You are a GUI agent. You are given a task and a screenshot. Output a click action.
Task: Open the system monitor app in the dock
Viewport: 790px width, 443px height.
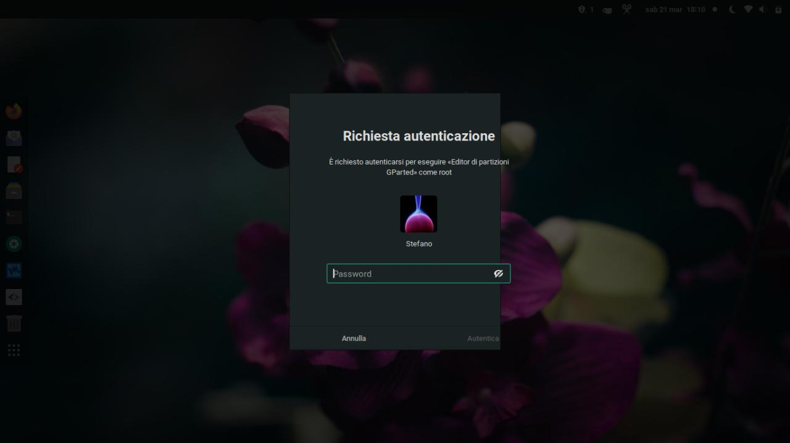coord(14,270)
